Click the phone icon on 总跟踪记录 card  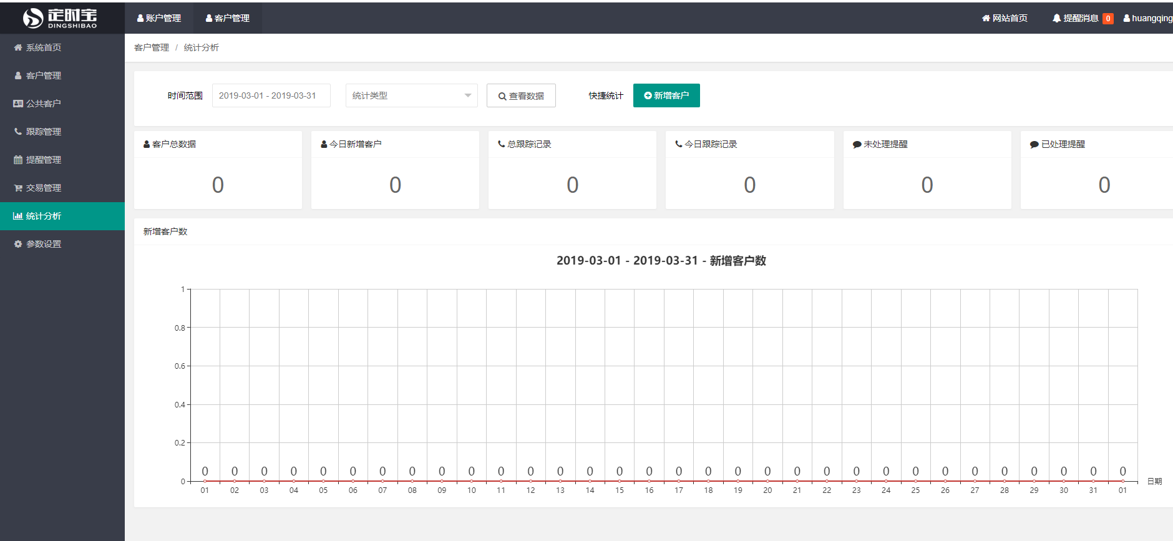(x=501, y=144)
